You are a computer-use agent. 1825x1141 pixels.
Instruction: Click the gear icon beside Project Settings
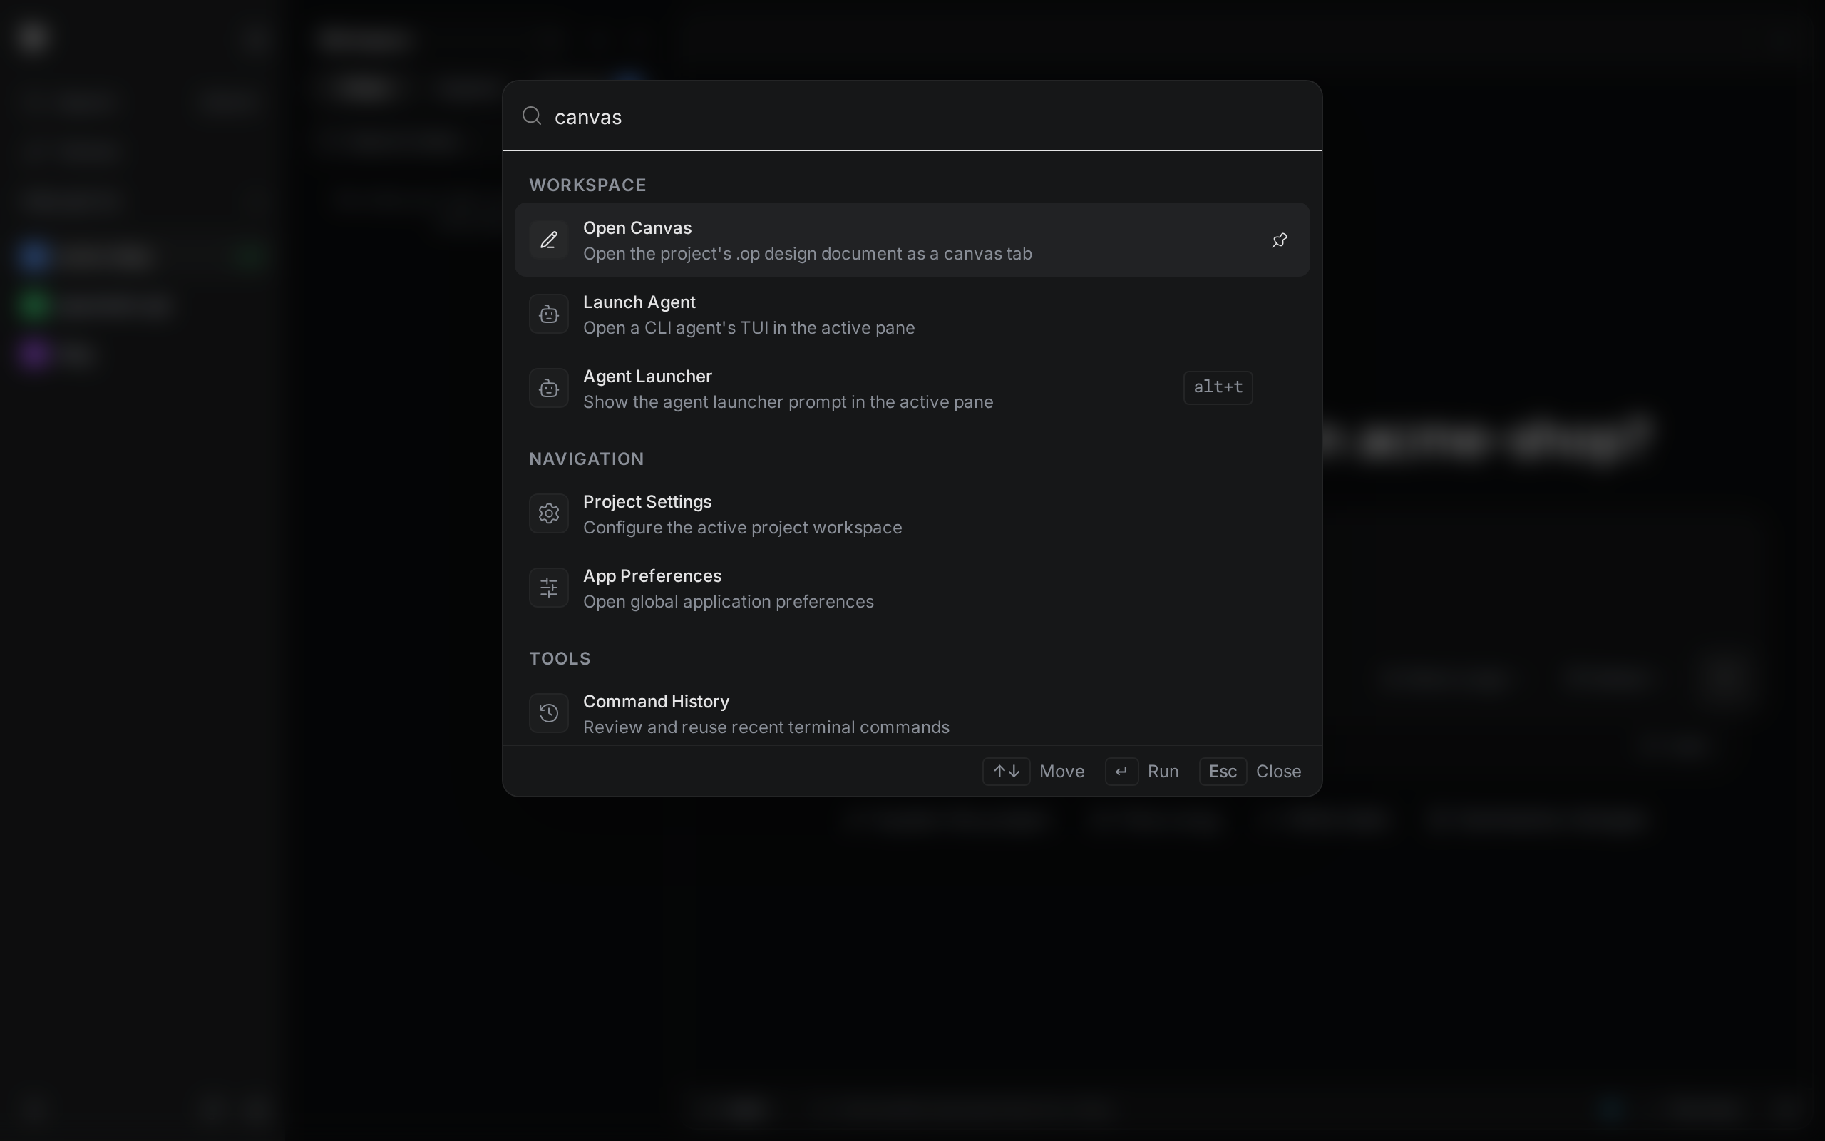(x=548, y=514)
